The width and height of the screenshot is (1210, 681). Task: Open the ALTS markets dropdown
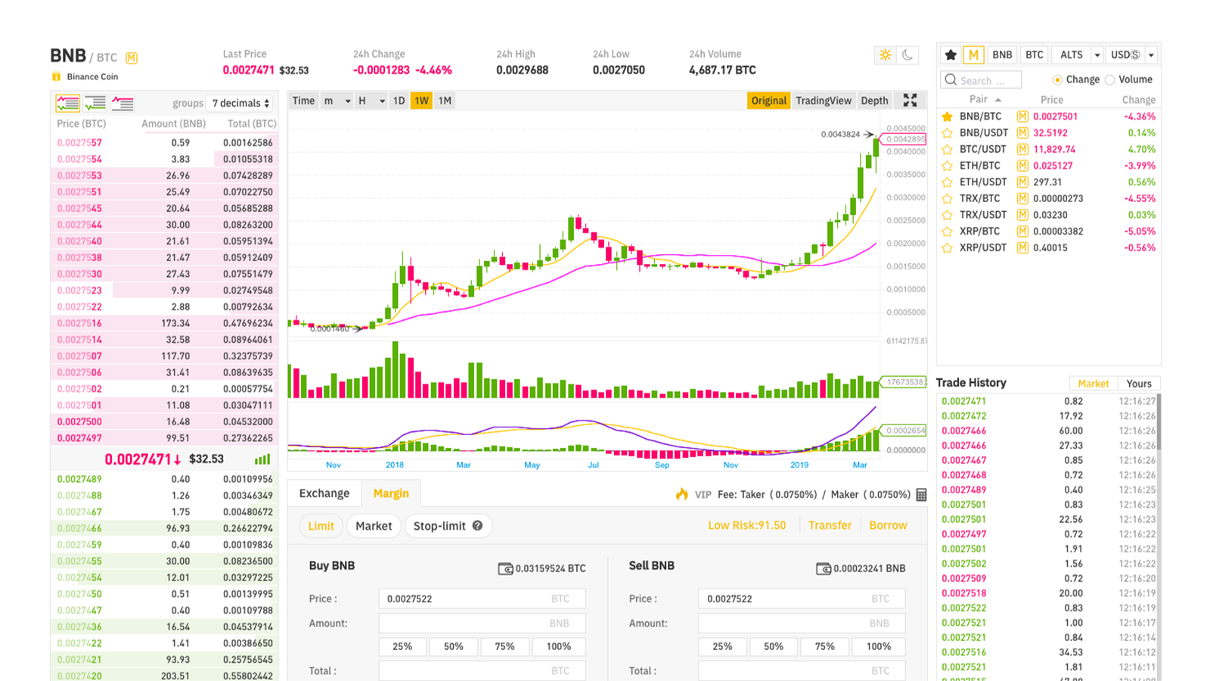click(1077, 54)
